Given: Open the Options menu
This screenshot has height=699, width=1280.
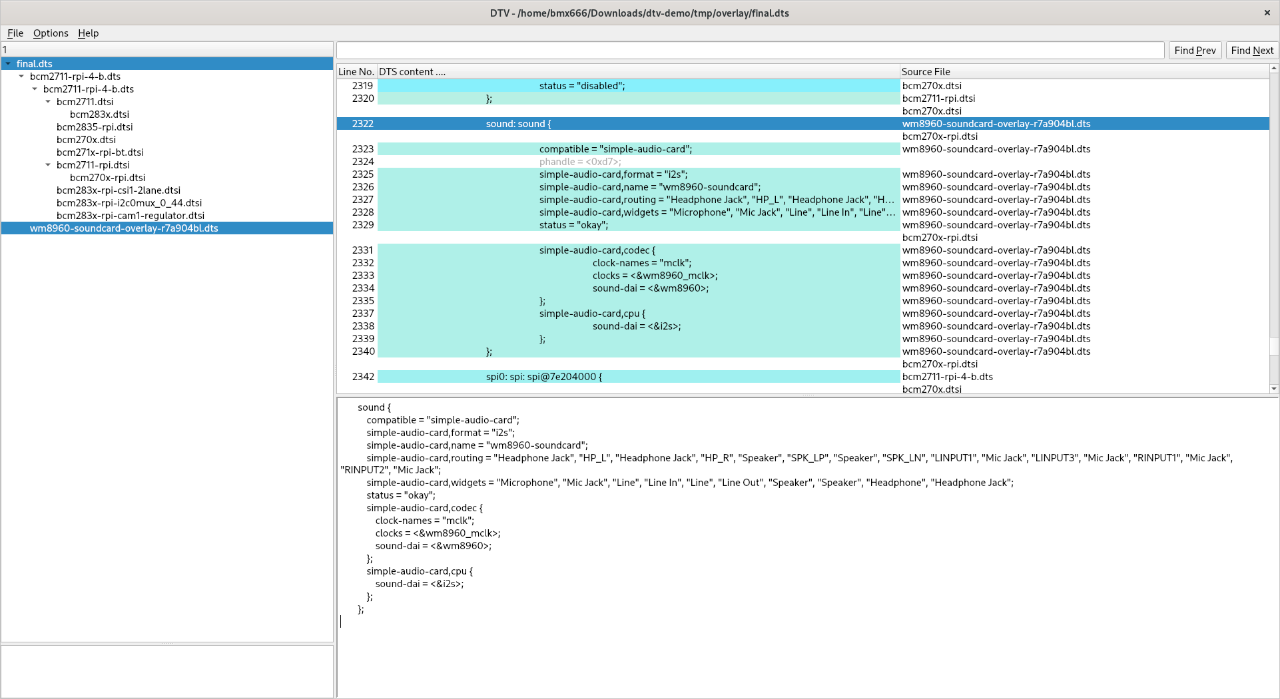Looking at the screenshot, I should pyautogui.click(x=51, y=33).
